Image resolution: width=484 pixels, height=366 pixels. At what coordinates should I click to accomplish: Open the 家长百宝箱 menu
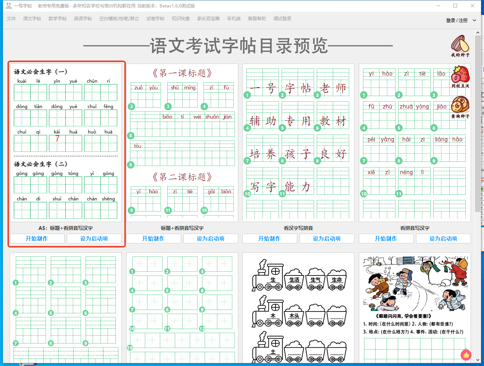coord(208,19)
